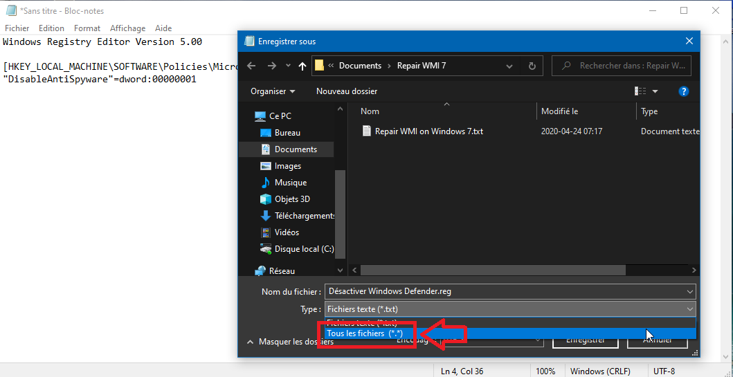Sort files by the Modifié le column
Viewport: 733px width, 377px height.
[560, 111]
